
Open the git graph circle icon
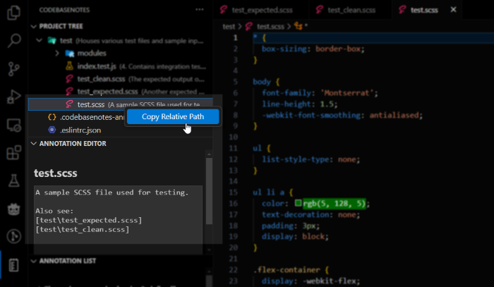coord(14,236)
